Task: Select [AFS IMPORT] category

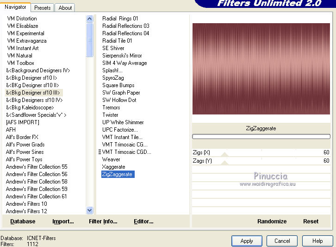Action: (x=23, y=122)
